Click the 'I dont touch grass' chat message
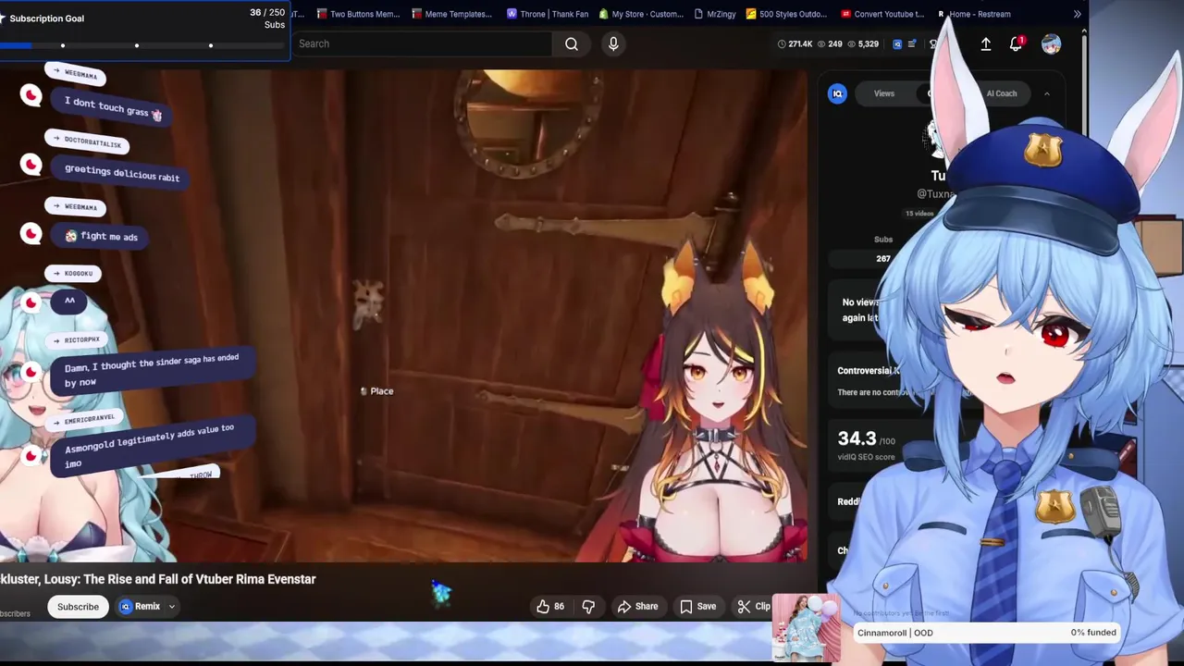The width and height of the screenshot is (1184, 666). coord(113,108)
